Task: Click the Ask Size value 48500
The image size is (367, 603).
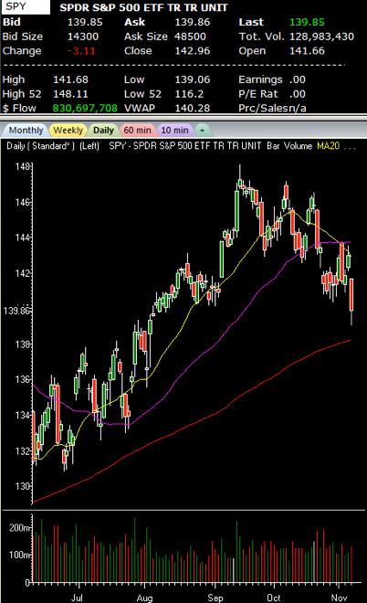Action: (190, 37)
